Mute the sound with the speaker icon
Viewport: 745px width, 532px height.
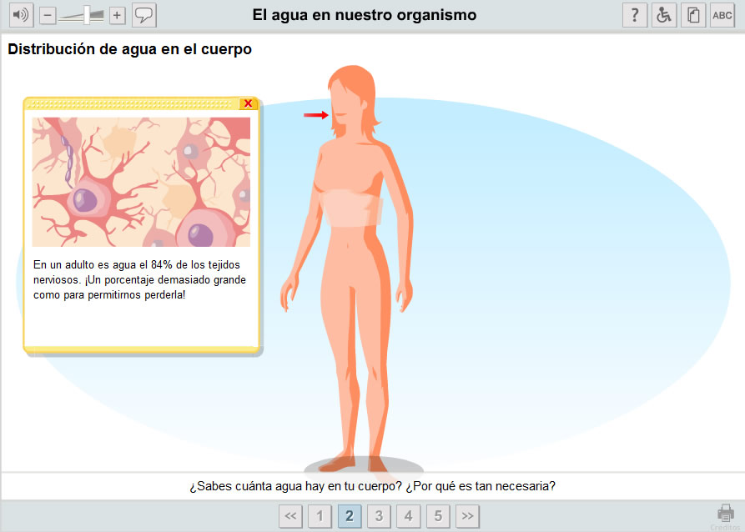click(22, 15)
